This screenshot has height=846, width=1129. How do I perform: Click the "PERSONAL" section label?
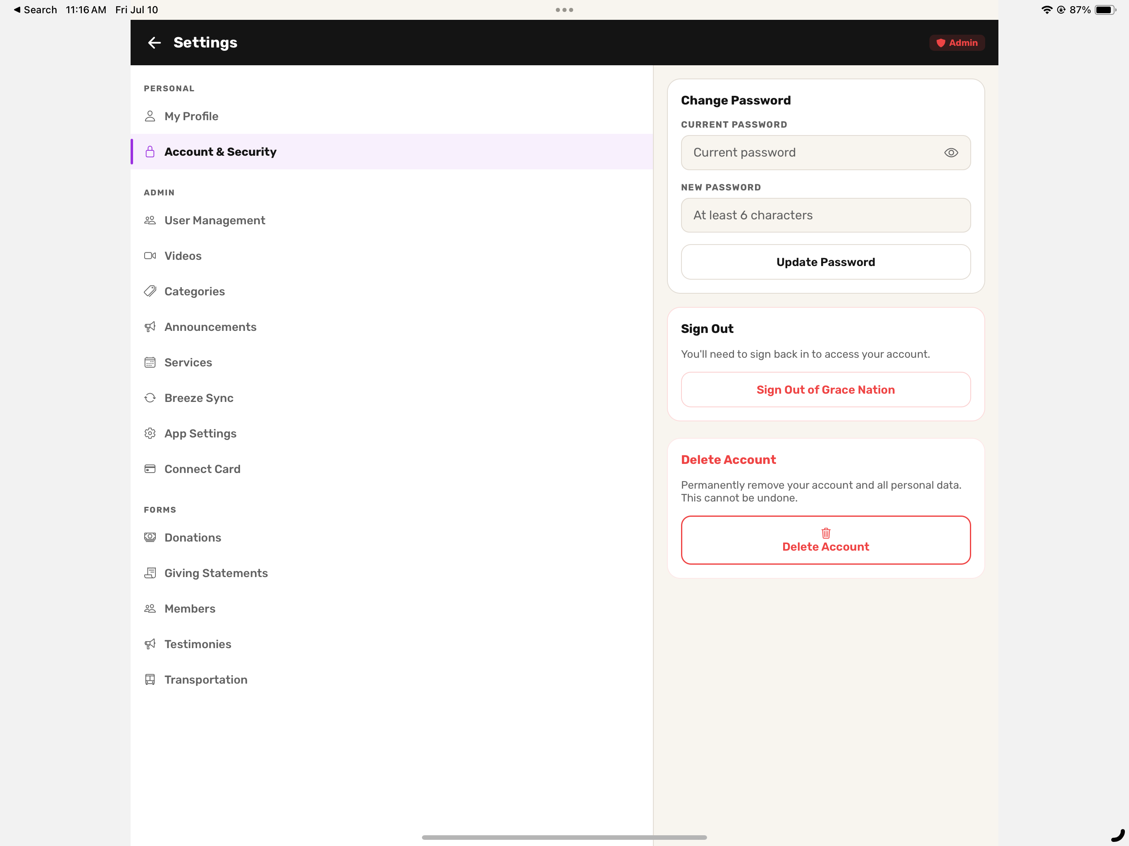169,88
